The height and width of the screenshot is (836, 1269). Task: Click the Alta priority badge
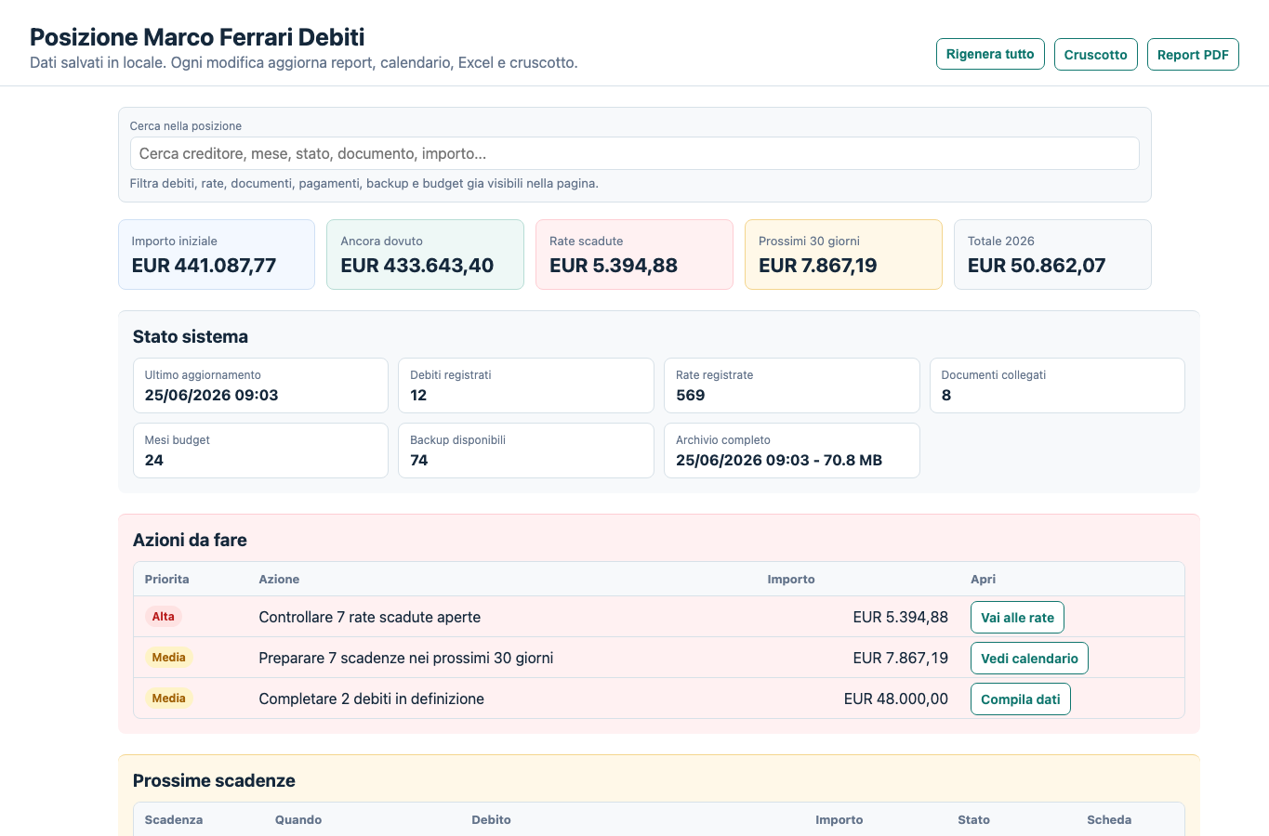pyautogui.click(x=163, y=617)
